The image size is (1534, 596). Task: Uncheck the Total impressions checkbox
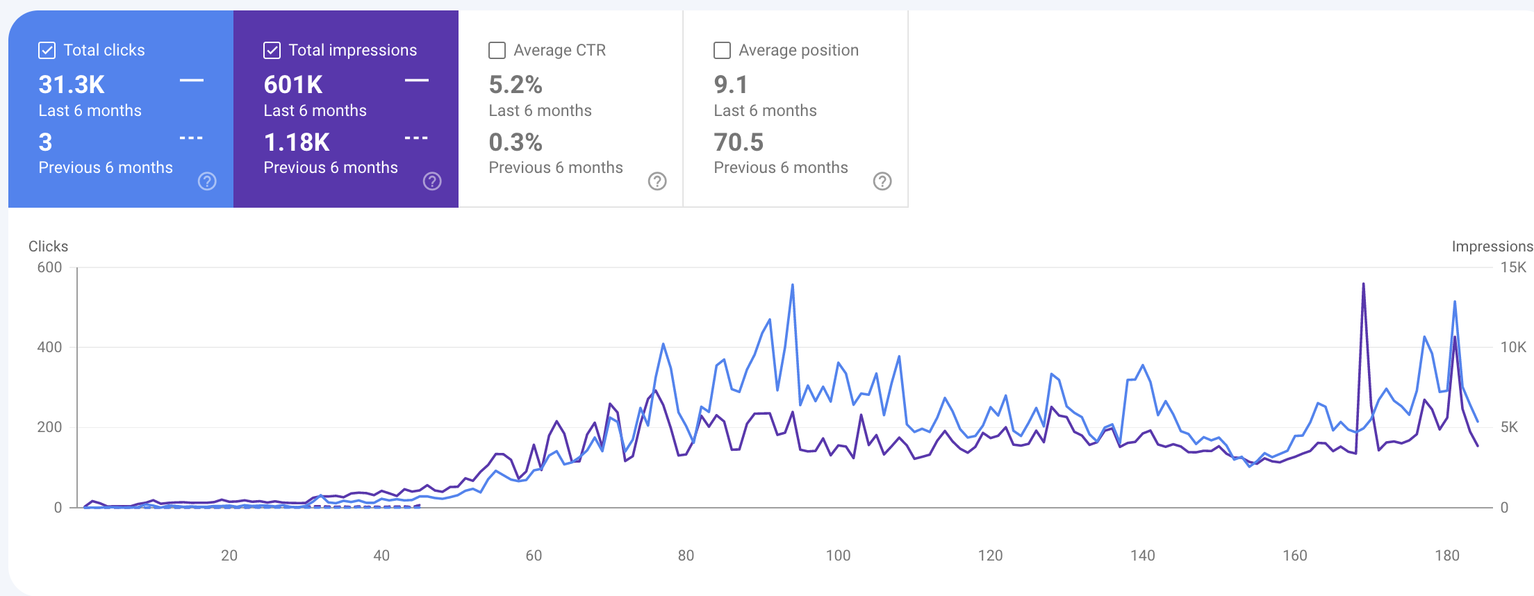coord(272,50)
